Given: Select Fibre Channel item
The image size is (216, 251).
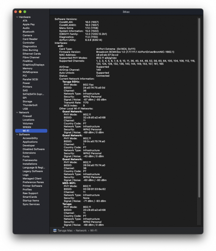Looking at the screenshot, I should [x=31, y=58].
